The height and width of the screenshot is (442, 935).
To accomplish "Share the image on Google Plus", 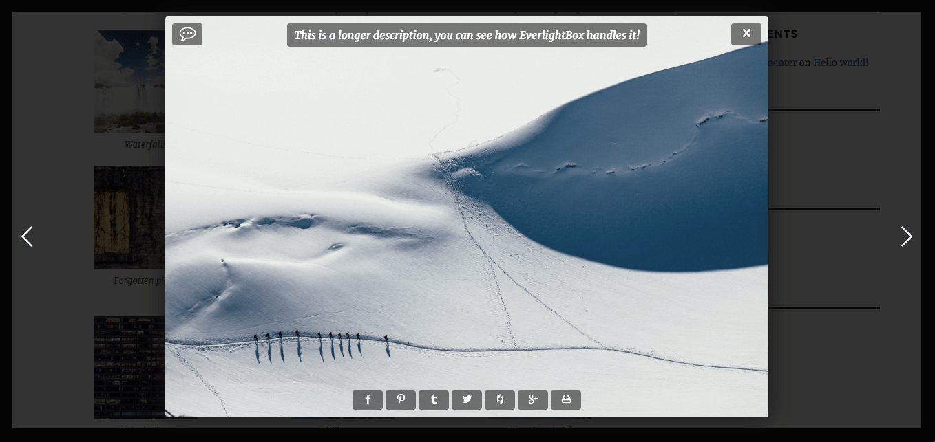I will [x=533, y=400].
